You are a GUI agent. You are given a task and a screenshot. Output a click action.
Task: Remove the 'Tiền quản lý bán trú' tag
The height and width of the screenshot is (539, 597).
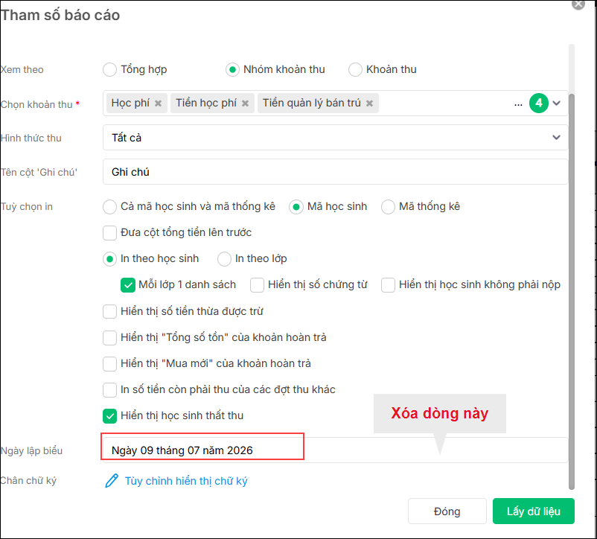point(369,103)
